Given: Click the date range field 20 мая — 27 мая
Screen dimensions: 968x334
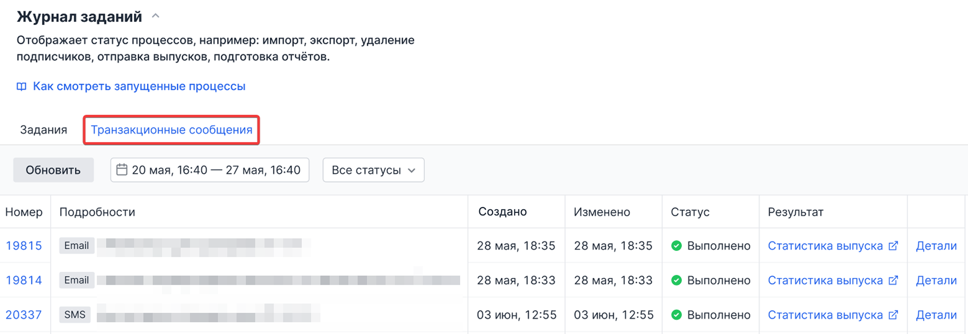Looking at the screenshot, I should [216, 170].
